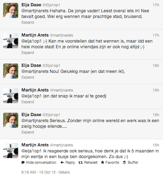Click the Reply arrow icon
The height and width of the screenshot is (178, 163).
click(62, 162)
